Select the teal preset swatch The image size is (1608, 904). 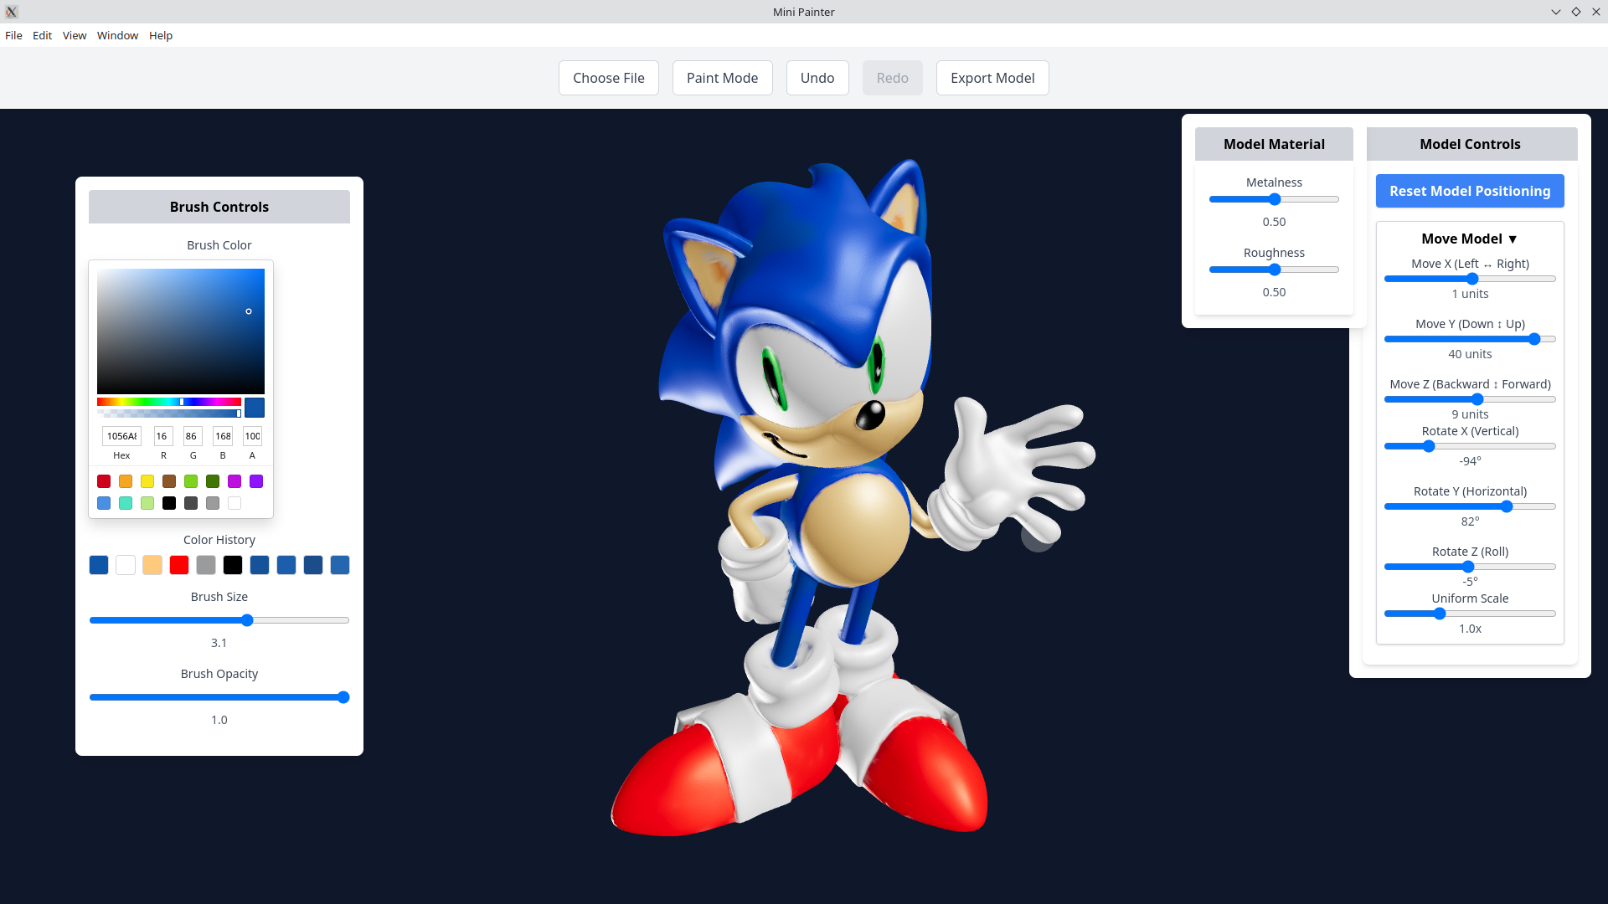126,503
